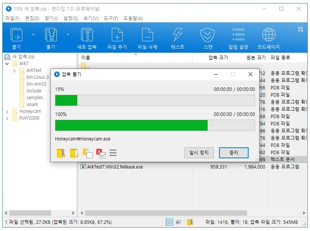Open the 보기(V) menu

(91, 19)
